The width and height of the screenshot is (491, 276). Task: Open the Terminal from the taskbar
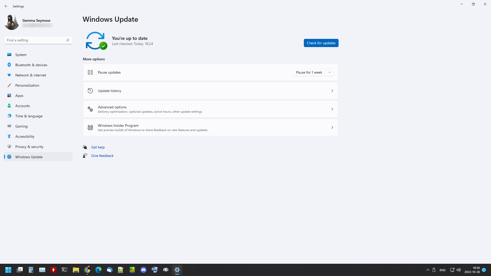65,270
